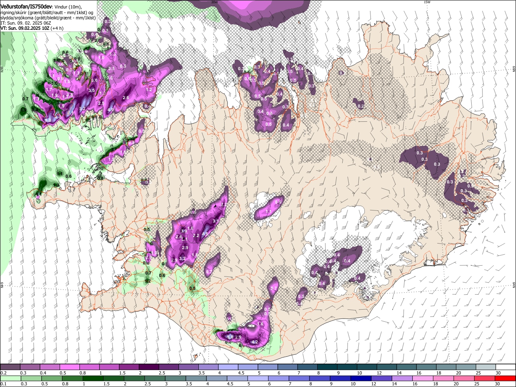Viewport: 516px width, 387px height.
Task: Select the darkest green swatch at rain value 1
Action: point(93,378)
